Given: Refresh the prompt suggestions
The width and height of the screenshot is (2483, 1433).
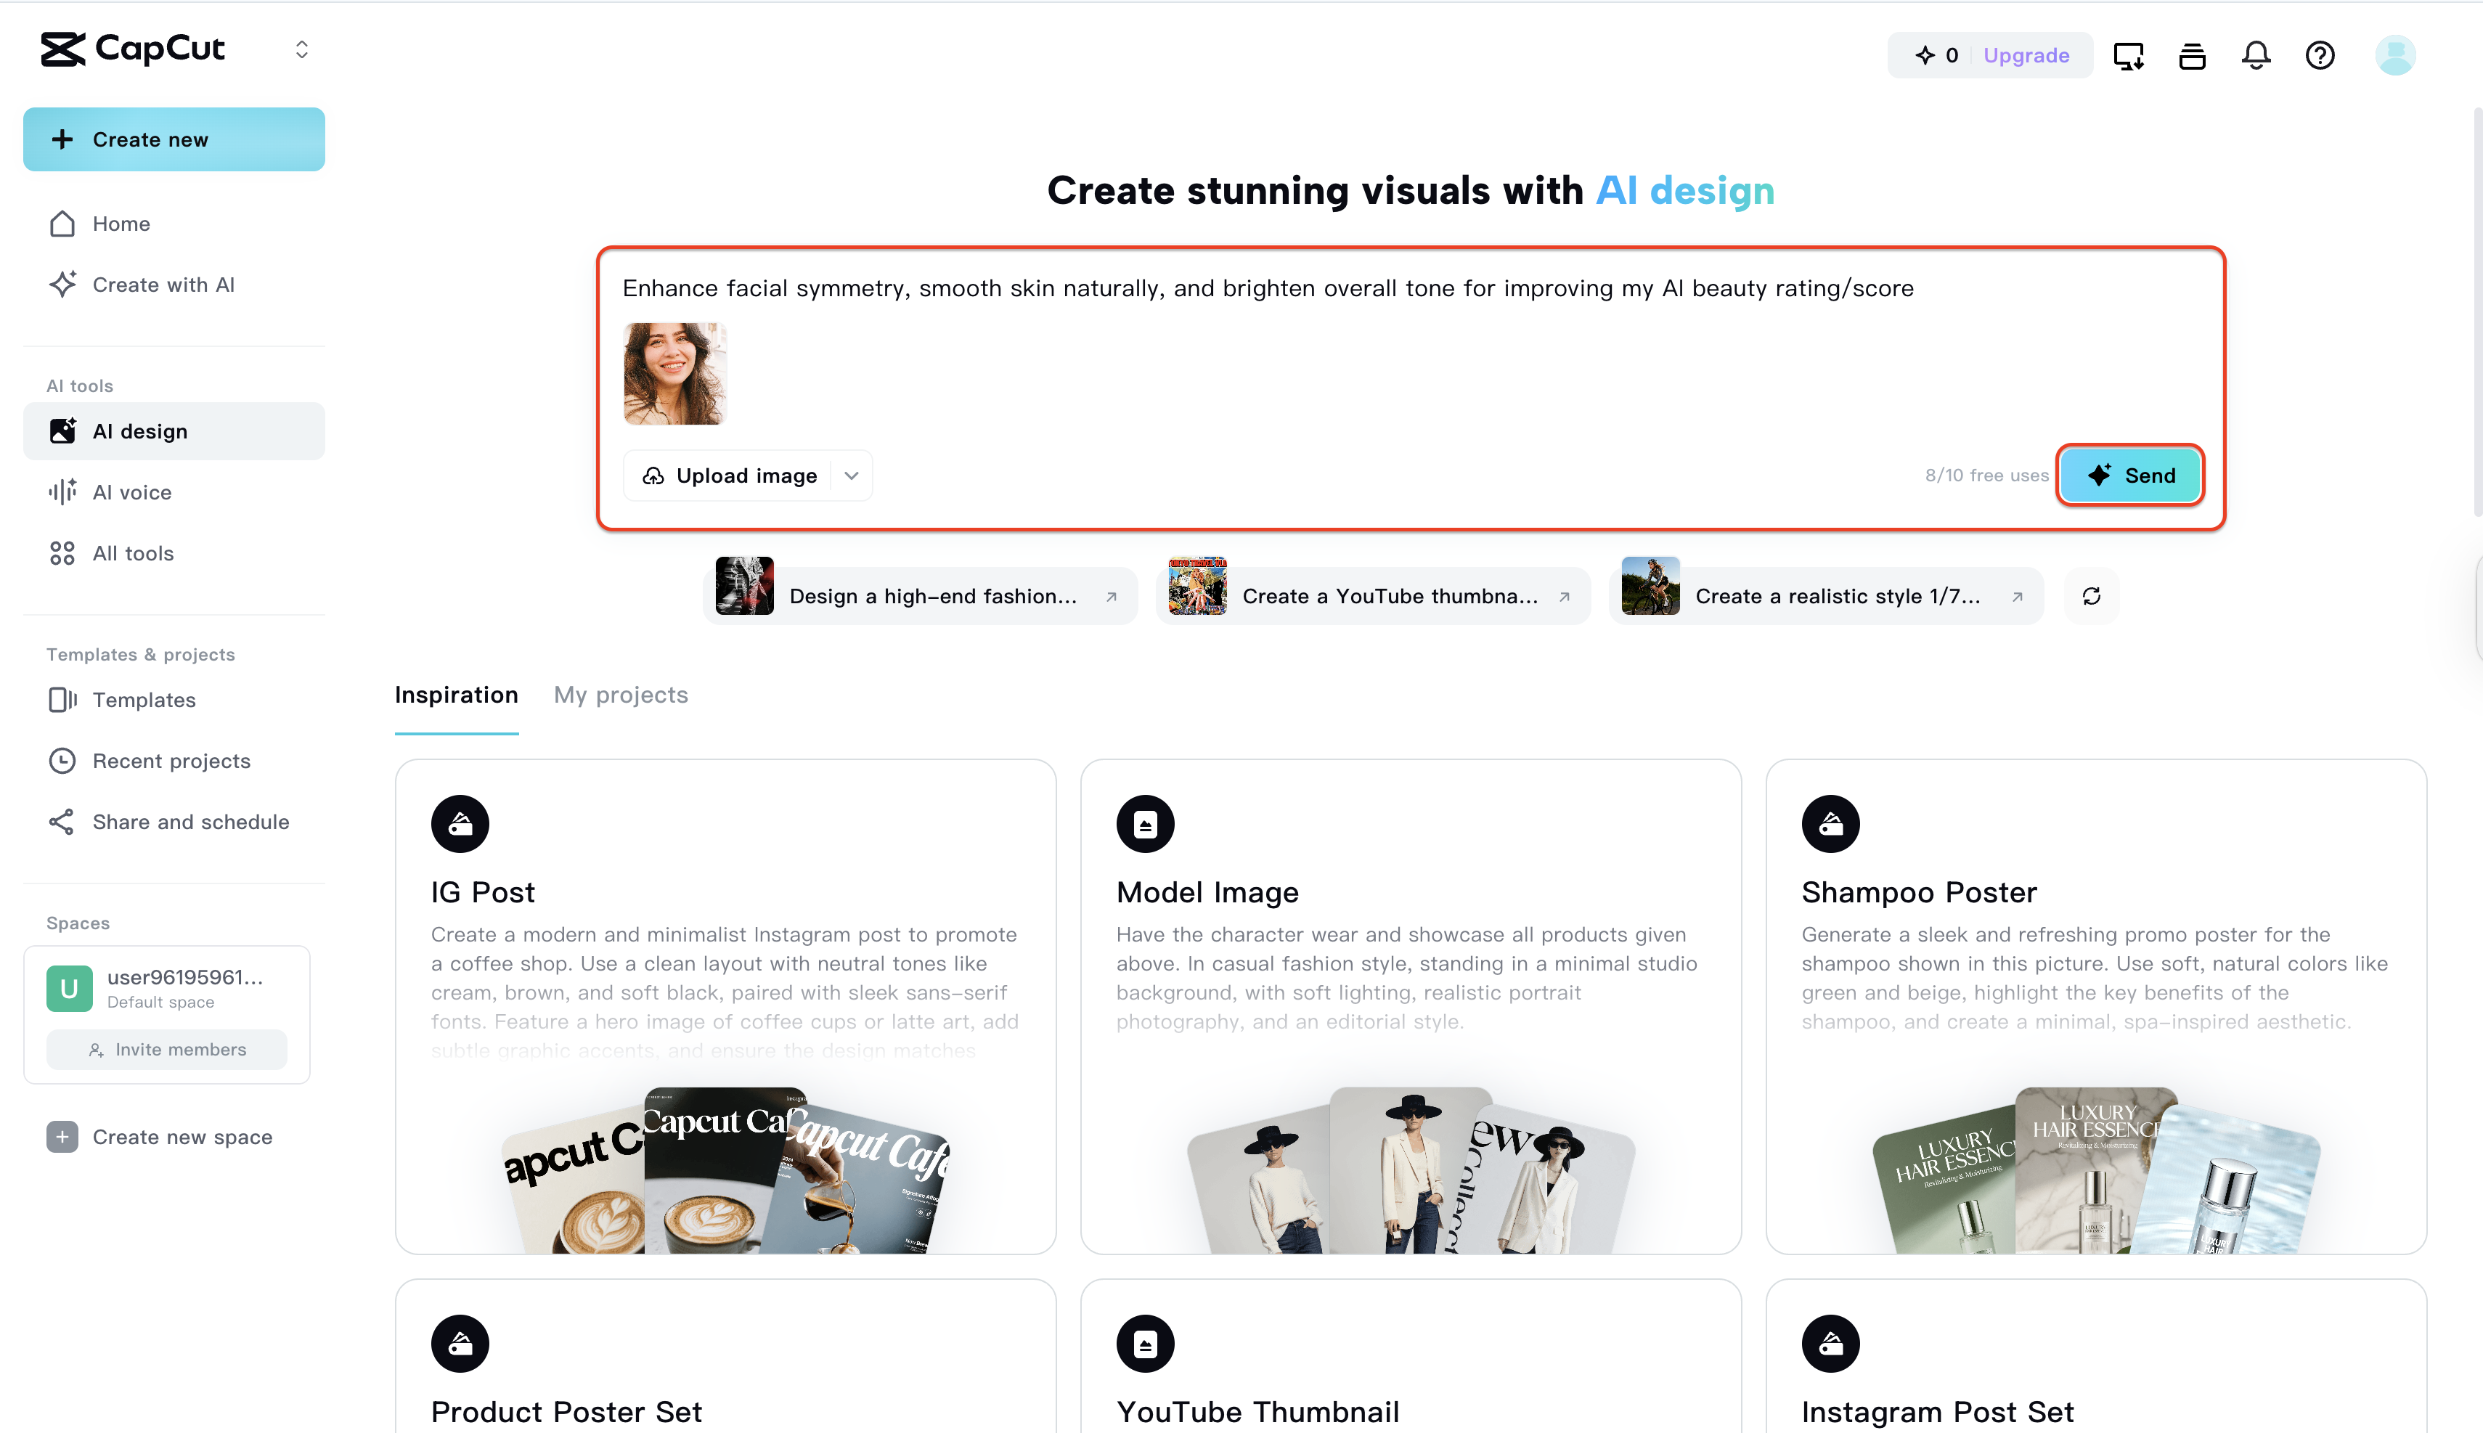Looking at the screenshot, I should [x=2091, y=595].
